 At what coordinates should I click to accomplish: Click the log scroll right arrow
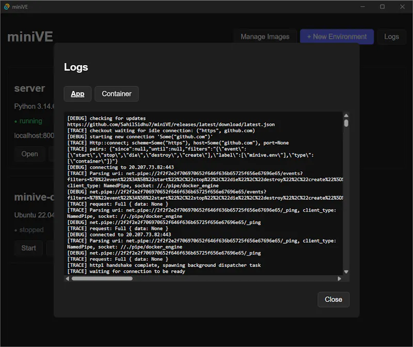tap(339, 278)
